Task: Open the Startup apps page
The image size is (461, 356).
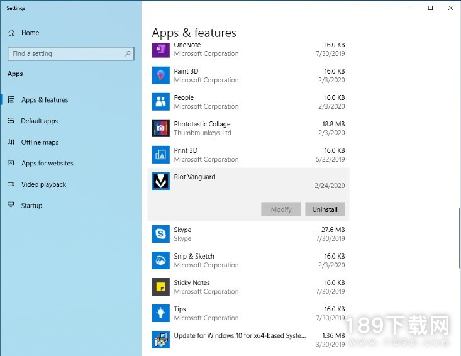Action: point(31,206)
